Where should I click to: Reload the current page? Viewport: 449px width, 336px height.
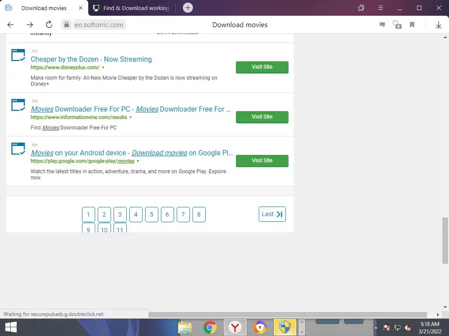click(x=49, y=24)
